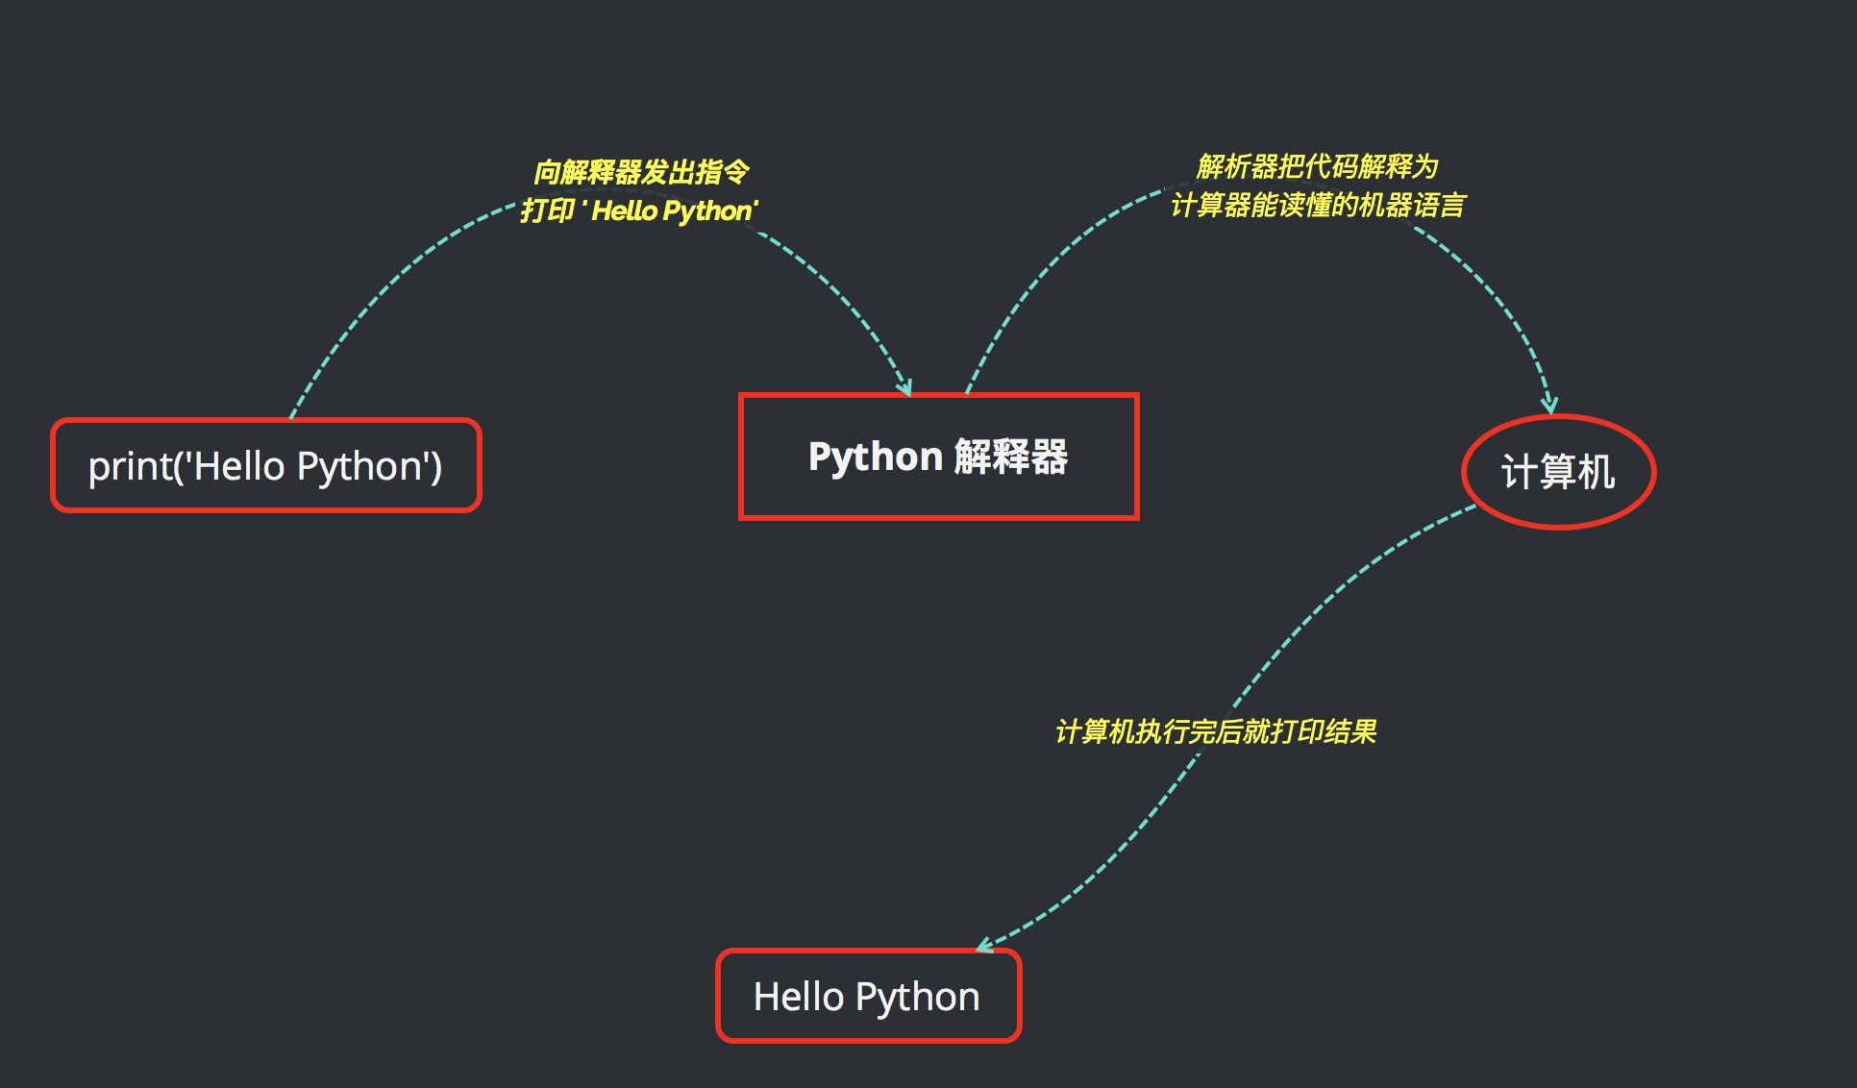Screen dimensions: 1857x1088
Task: Click the characters 解释器 in center box
Action: [1011, 457]
